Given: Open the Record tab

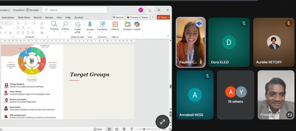Looking at the screenshot, I should pos(38,18).
